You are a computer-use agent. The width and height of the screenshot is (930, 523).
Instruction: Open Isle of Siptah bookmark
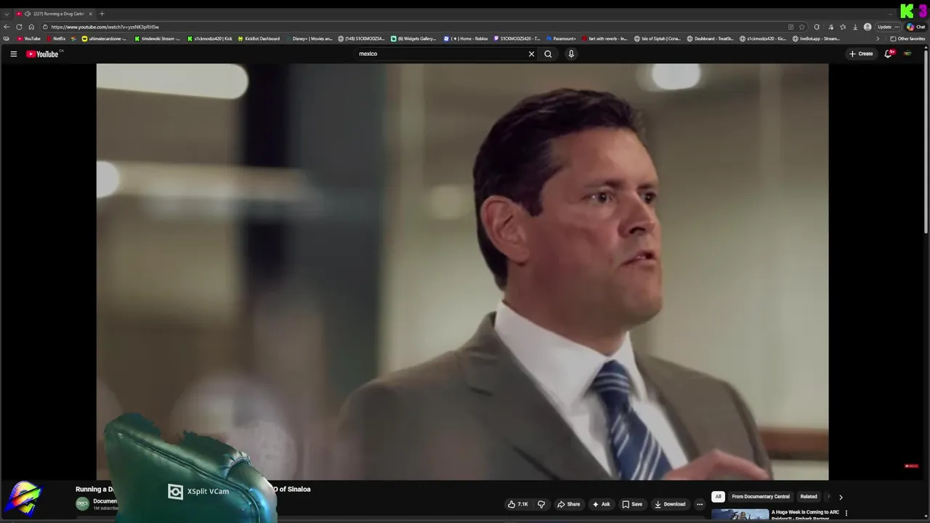tap(658, 38)
